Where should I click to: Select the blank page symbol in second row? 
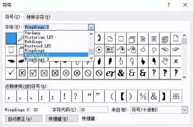click(11, 50)
